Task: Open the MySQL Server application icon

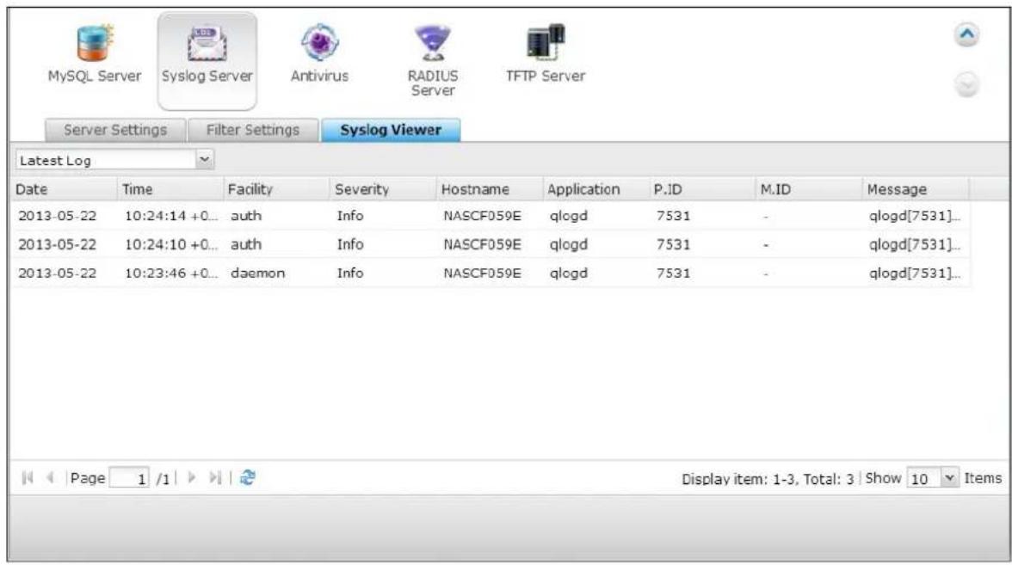Action: click(x=95, y=54)
